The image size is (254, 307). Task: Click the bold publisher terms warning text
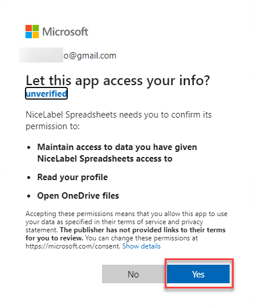click(x=125, y=234)
